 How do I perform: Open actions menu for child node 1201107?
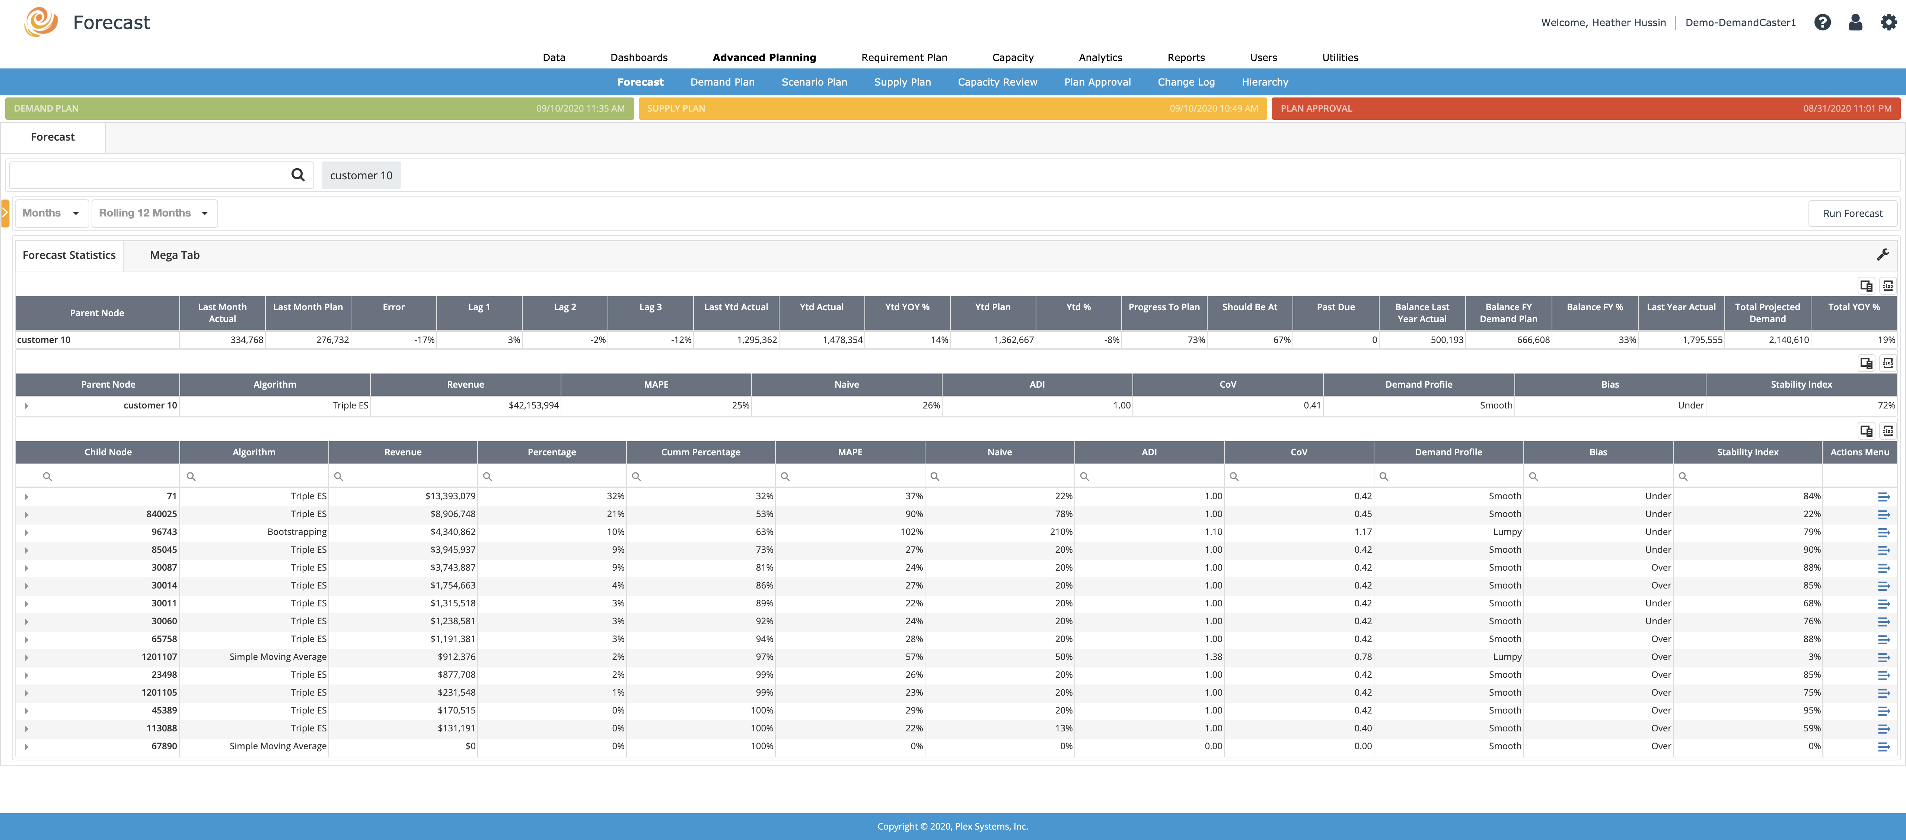coord(1883,657)
